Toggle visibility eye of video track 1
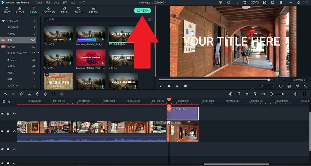 (14, 132)
